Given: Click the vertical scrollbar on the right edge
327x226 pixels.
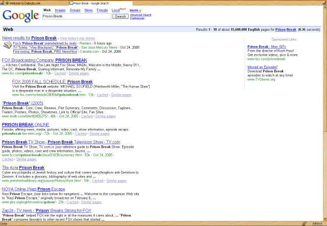Looking at the screenshot, I should [x=325, y=112].
